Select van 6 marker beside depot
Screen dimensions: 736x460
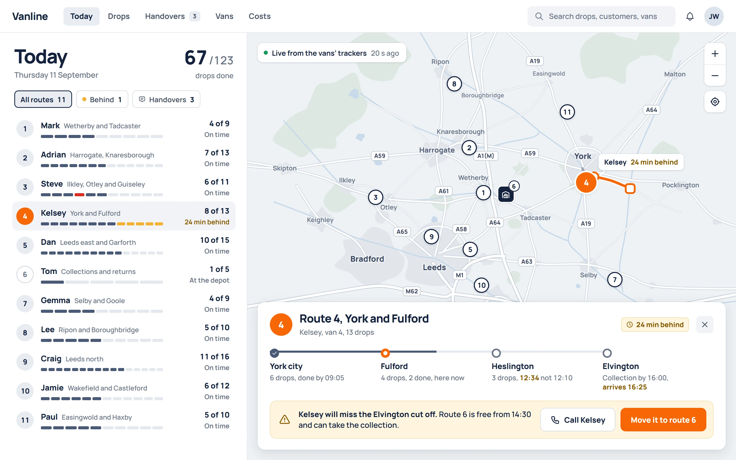514,186
